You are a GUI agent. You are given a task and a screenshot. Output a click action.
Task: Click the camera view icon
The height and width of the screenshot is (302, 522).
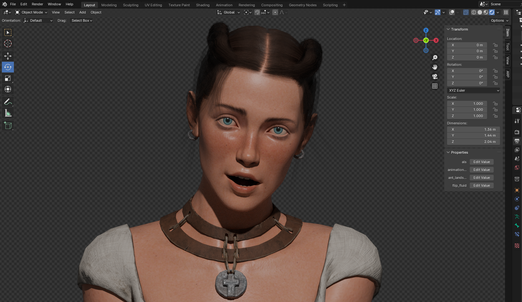pyautogui.click(x=435, y=77)
